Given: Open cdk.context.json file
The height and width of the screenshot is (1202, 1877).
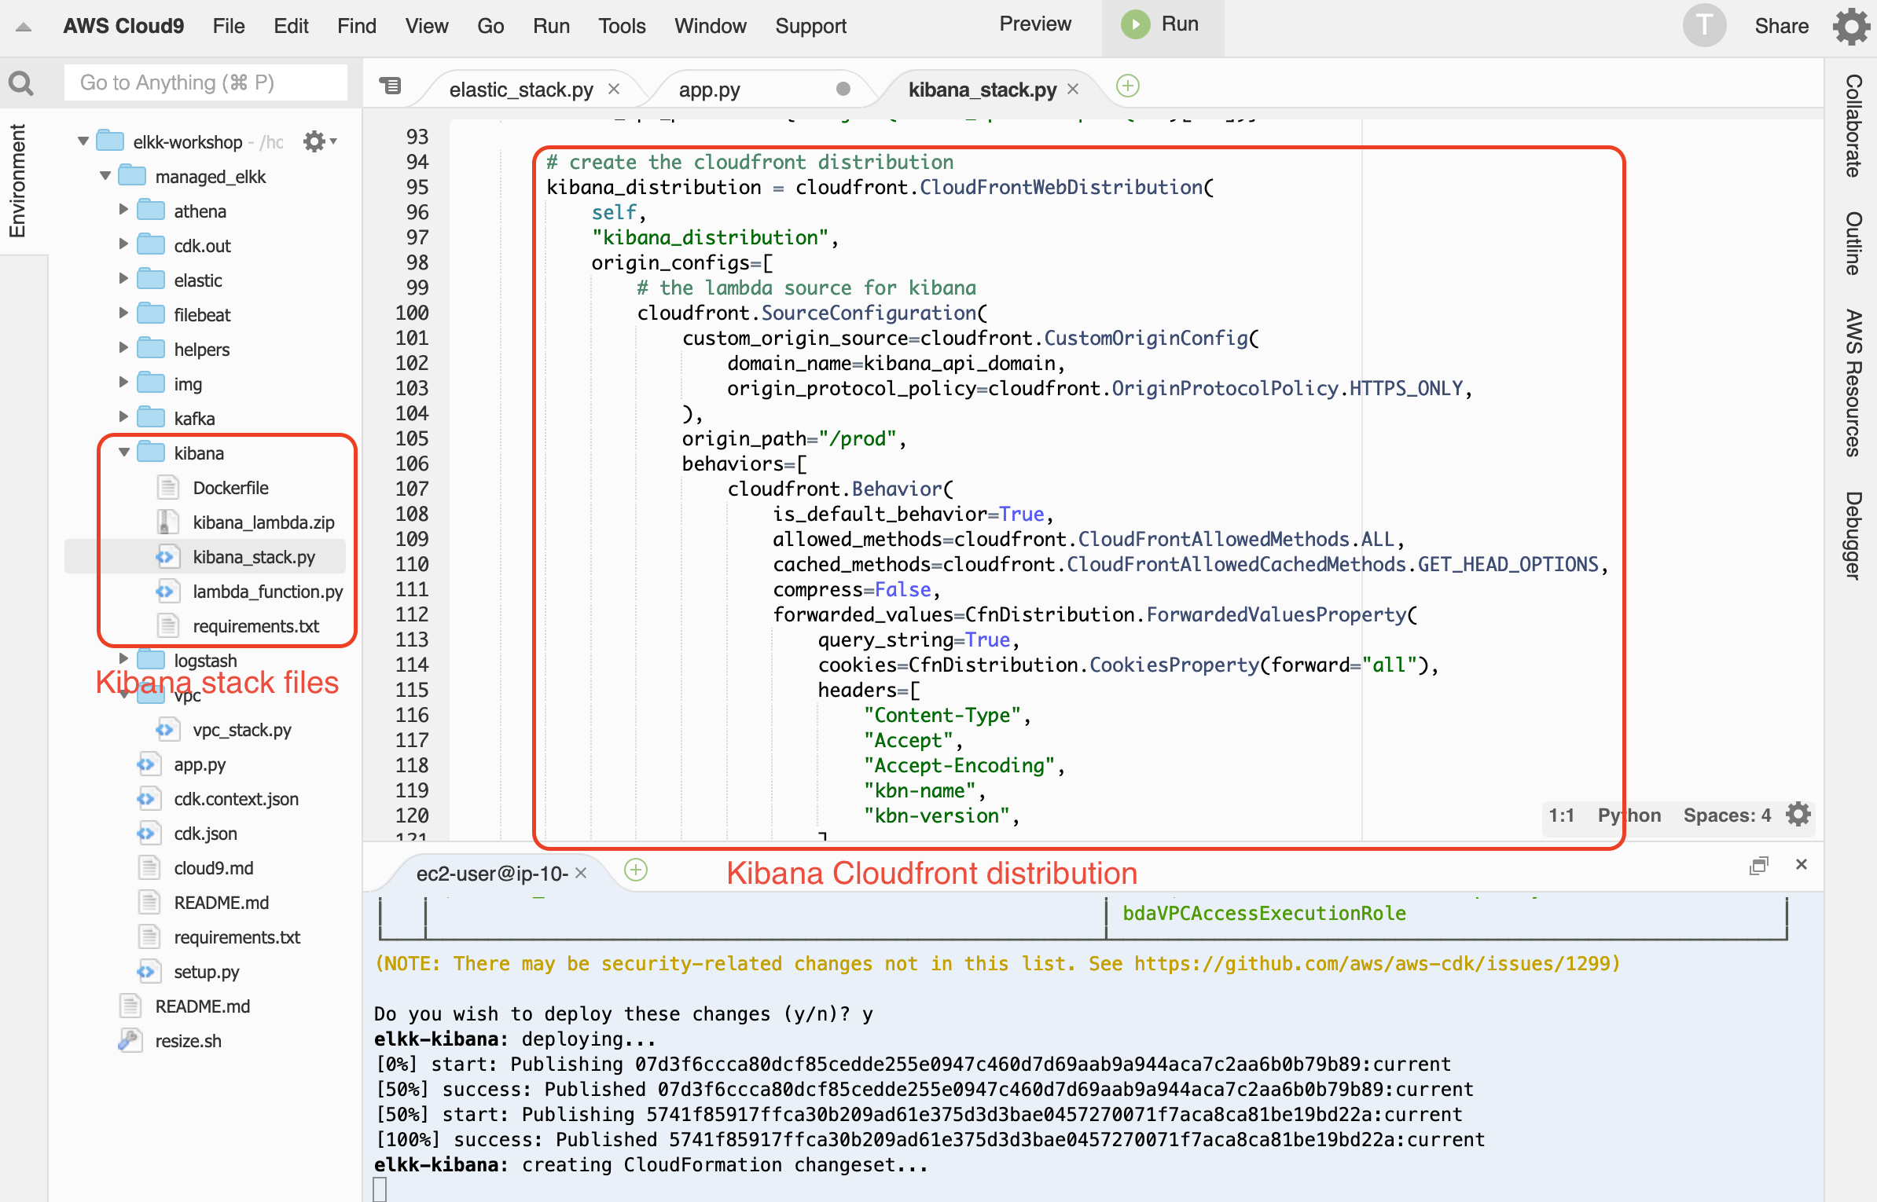Looking at the screenshot, I should (x=236, y=799).
